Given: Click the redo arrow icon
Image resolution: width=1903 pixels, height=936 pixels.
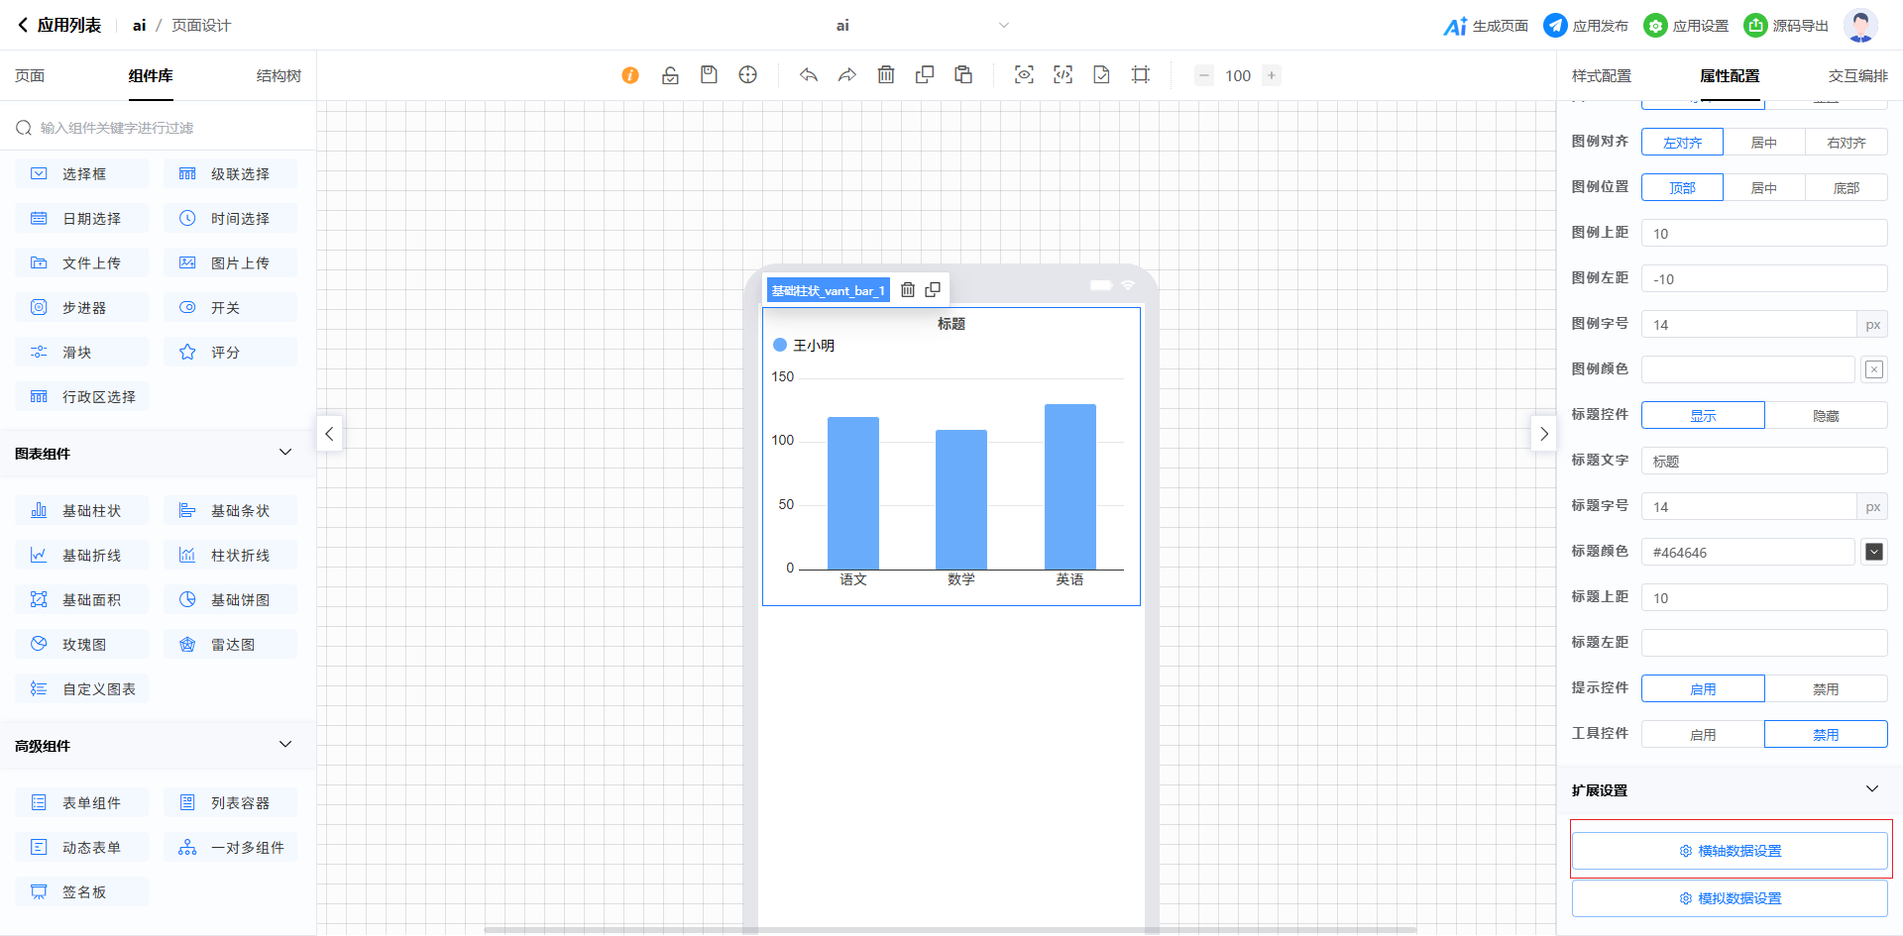Looking at the screenshot, I should pyautogui.click(x=847, y=75).
